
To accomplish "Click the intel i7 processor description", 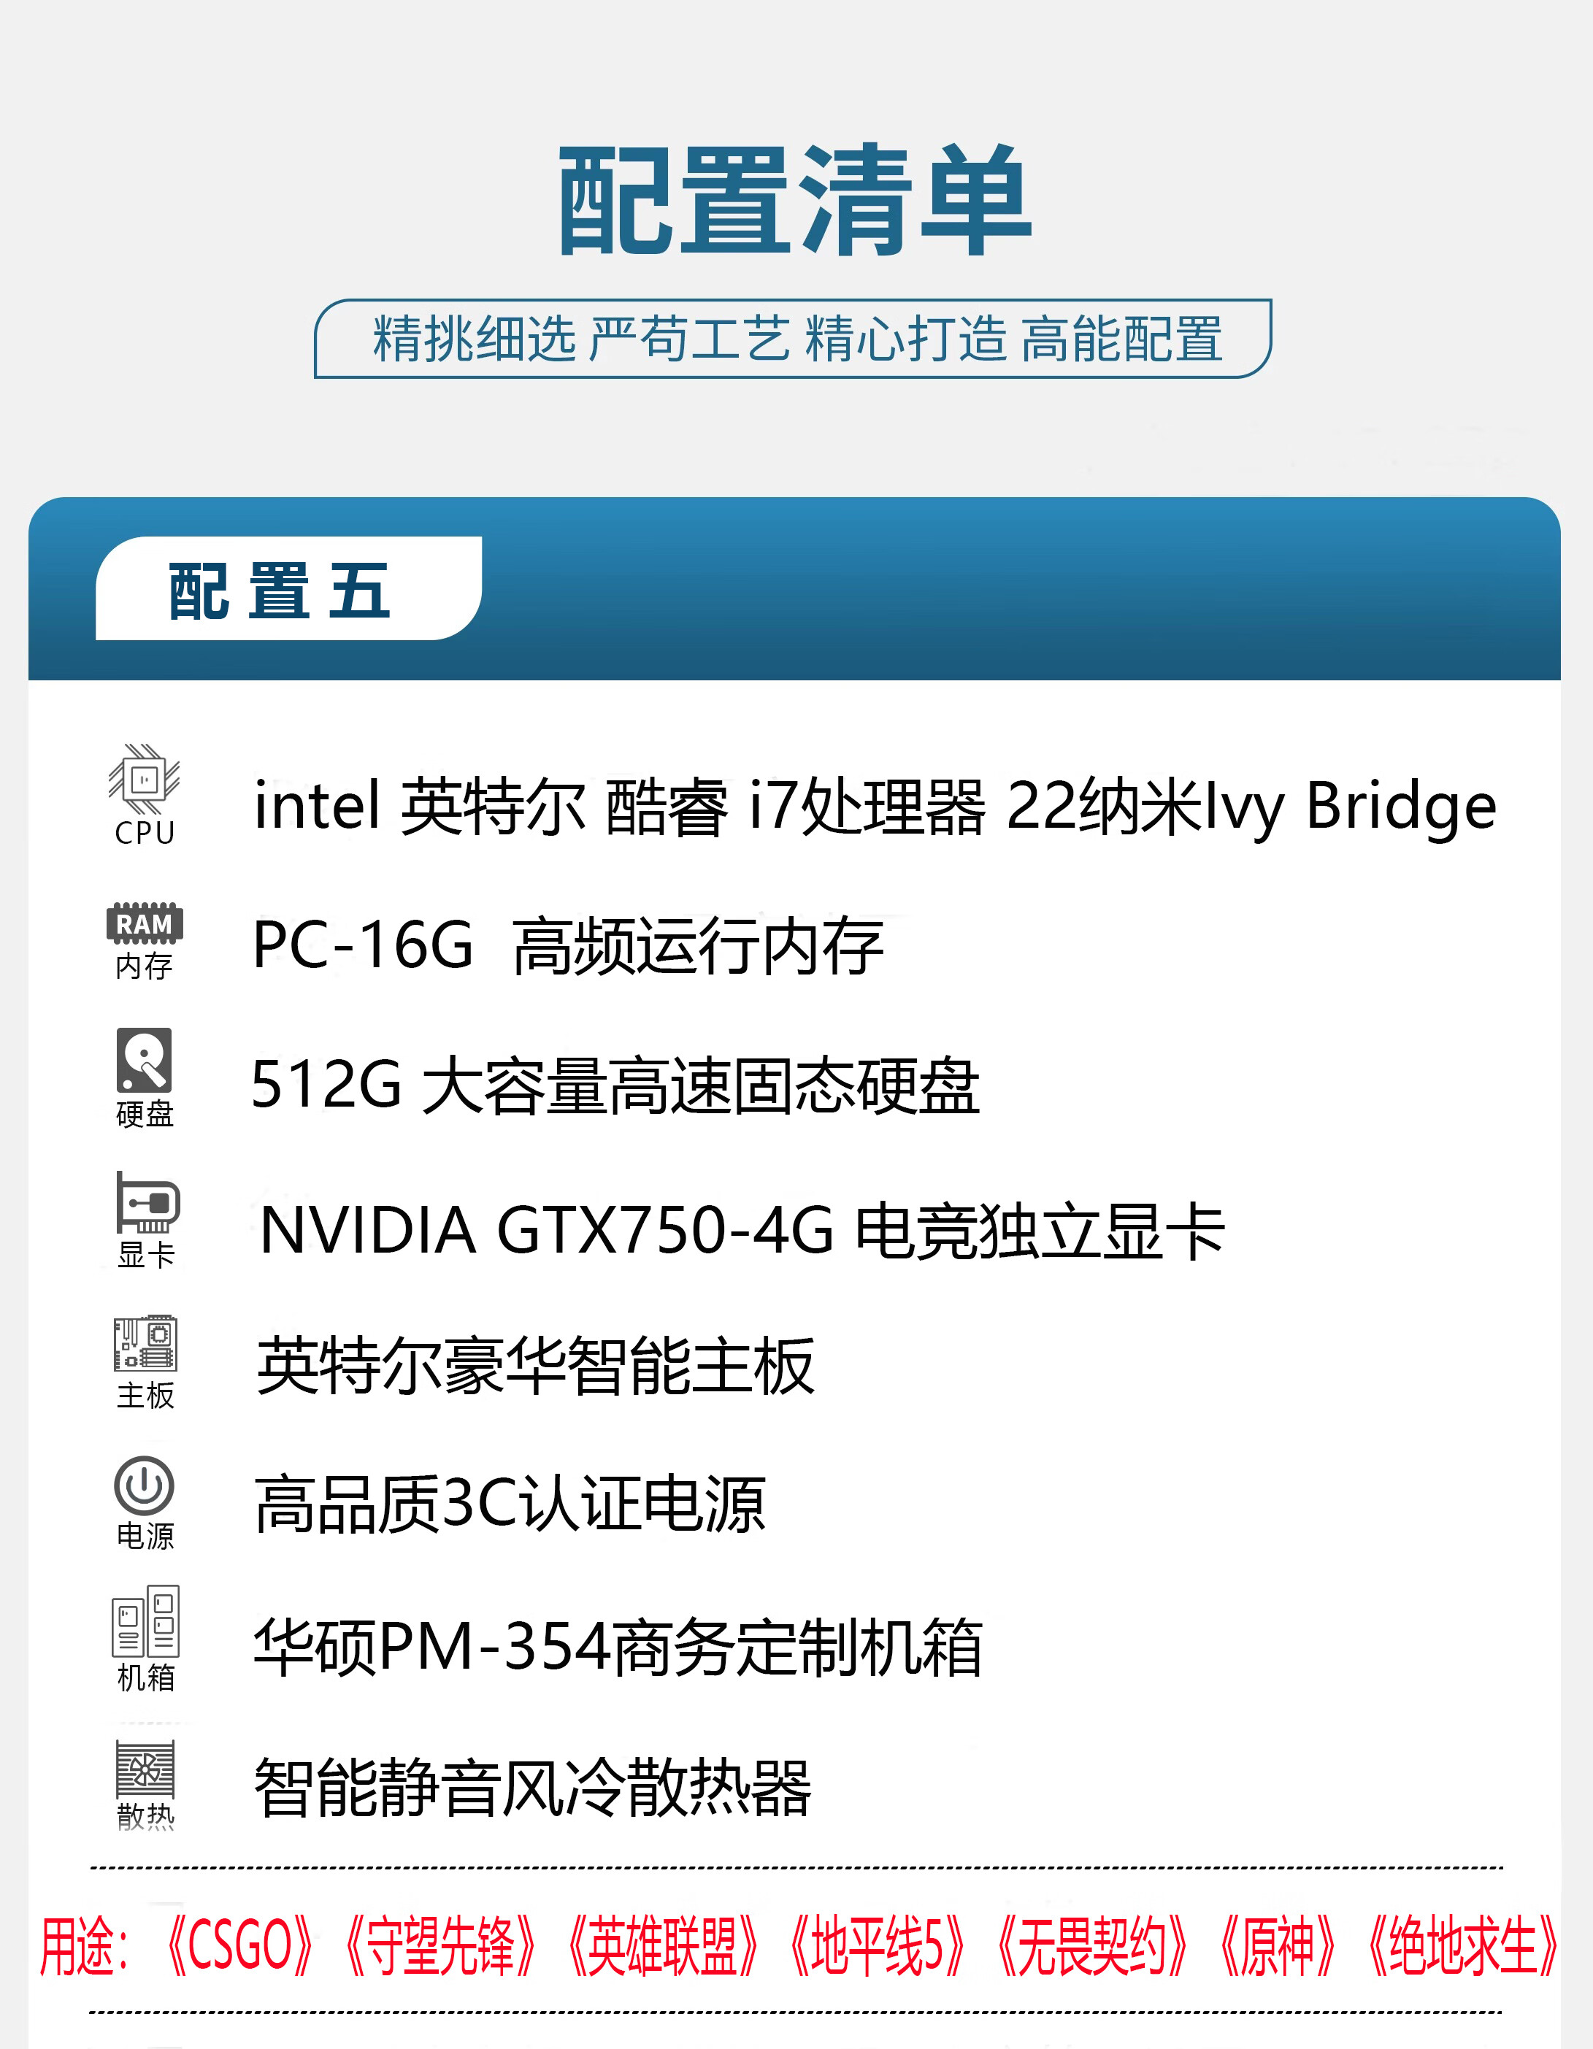I will pyautogui.click(x=875, y=807).
